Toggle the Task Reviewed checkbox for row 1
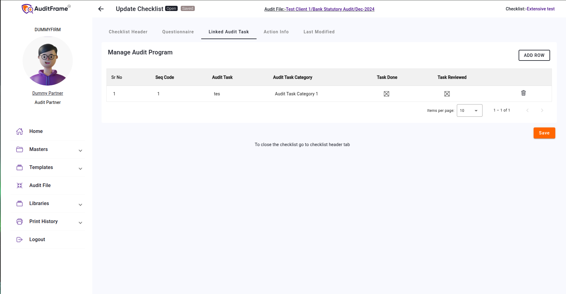 (447, 94)
